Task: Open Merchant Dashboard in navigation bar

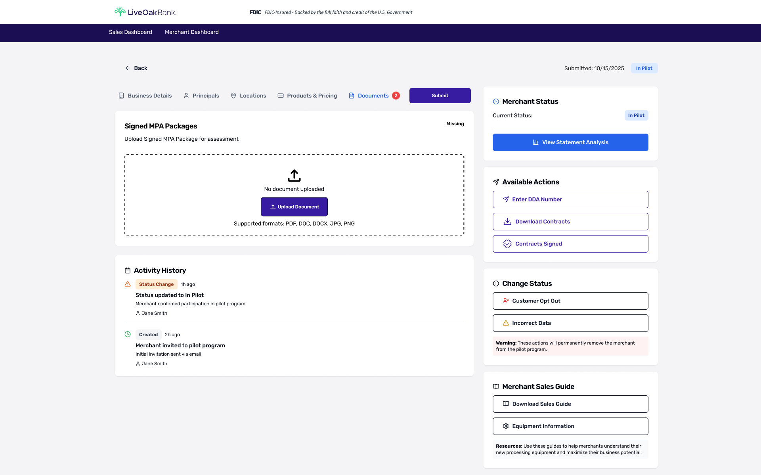Action: click(192, 32)
